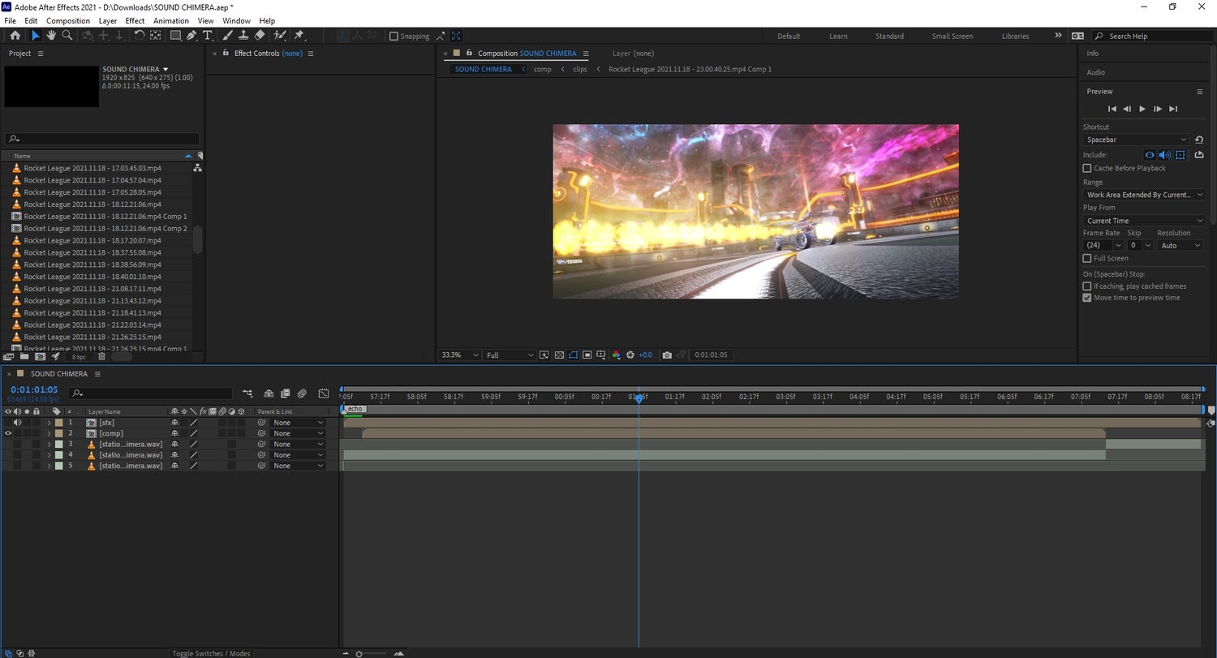Select the Hand tool
The height and width of the screenshot is (658, 1217).
[51, 36]
